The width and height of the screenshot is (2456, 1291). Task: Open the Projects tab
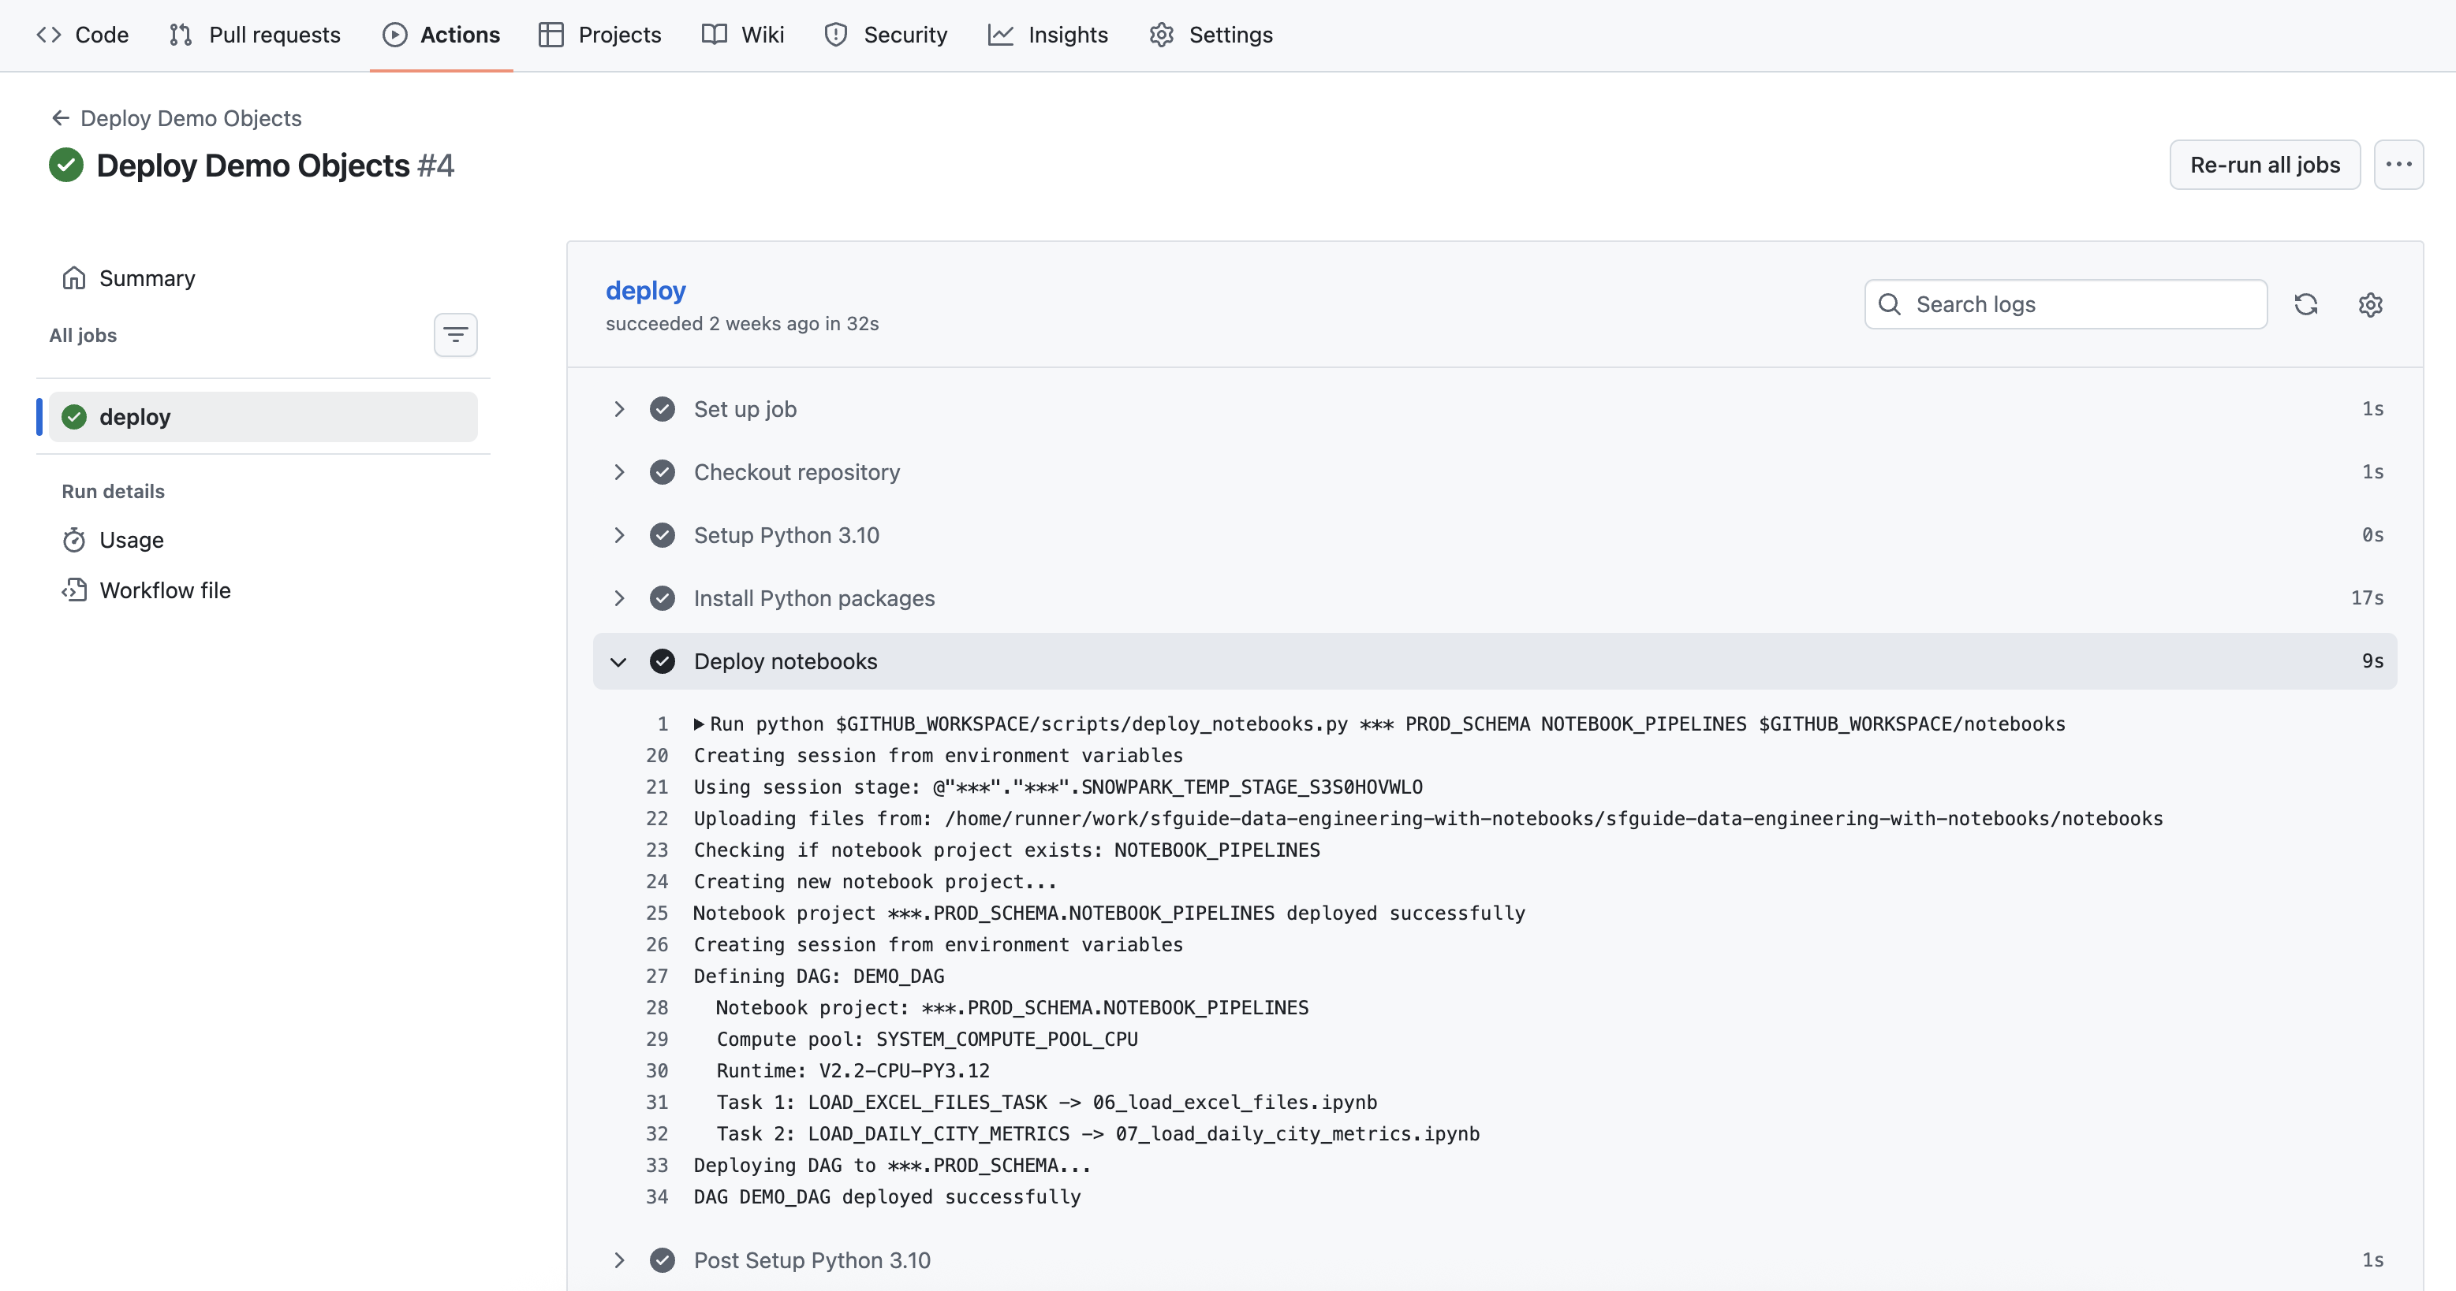[599, 35]
